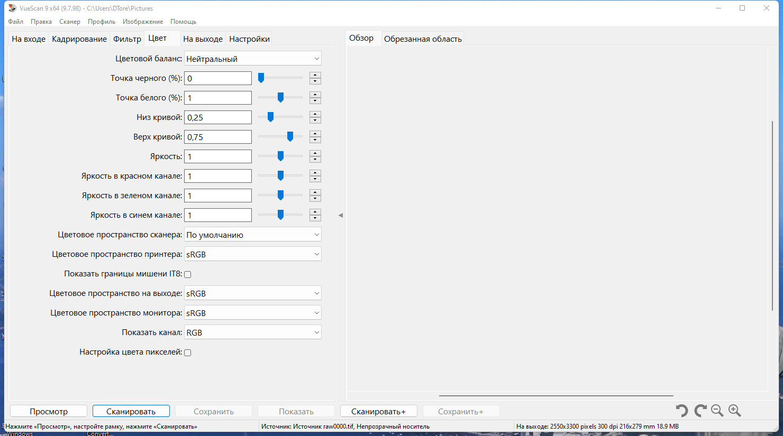Screen dimensions: 783x436
Task: Click the Сканировать+ button
Action: click(379, 411)
